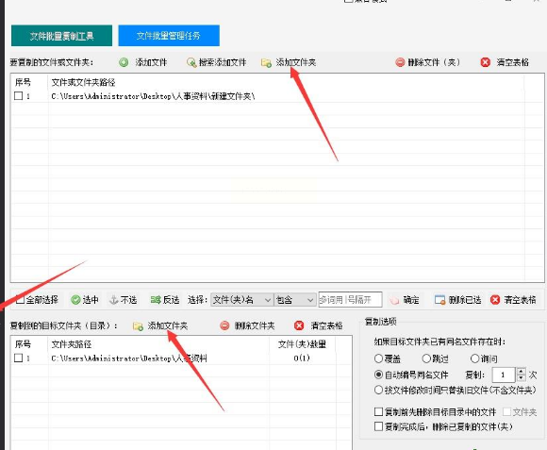Check row 1 checkbox in source list
Viewport: 547px width, 450px height.
tap(19, 95)
